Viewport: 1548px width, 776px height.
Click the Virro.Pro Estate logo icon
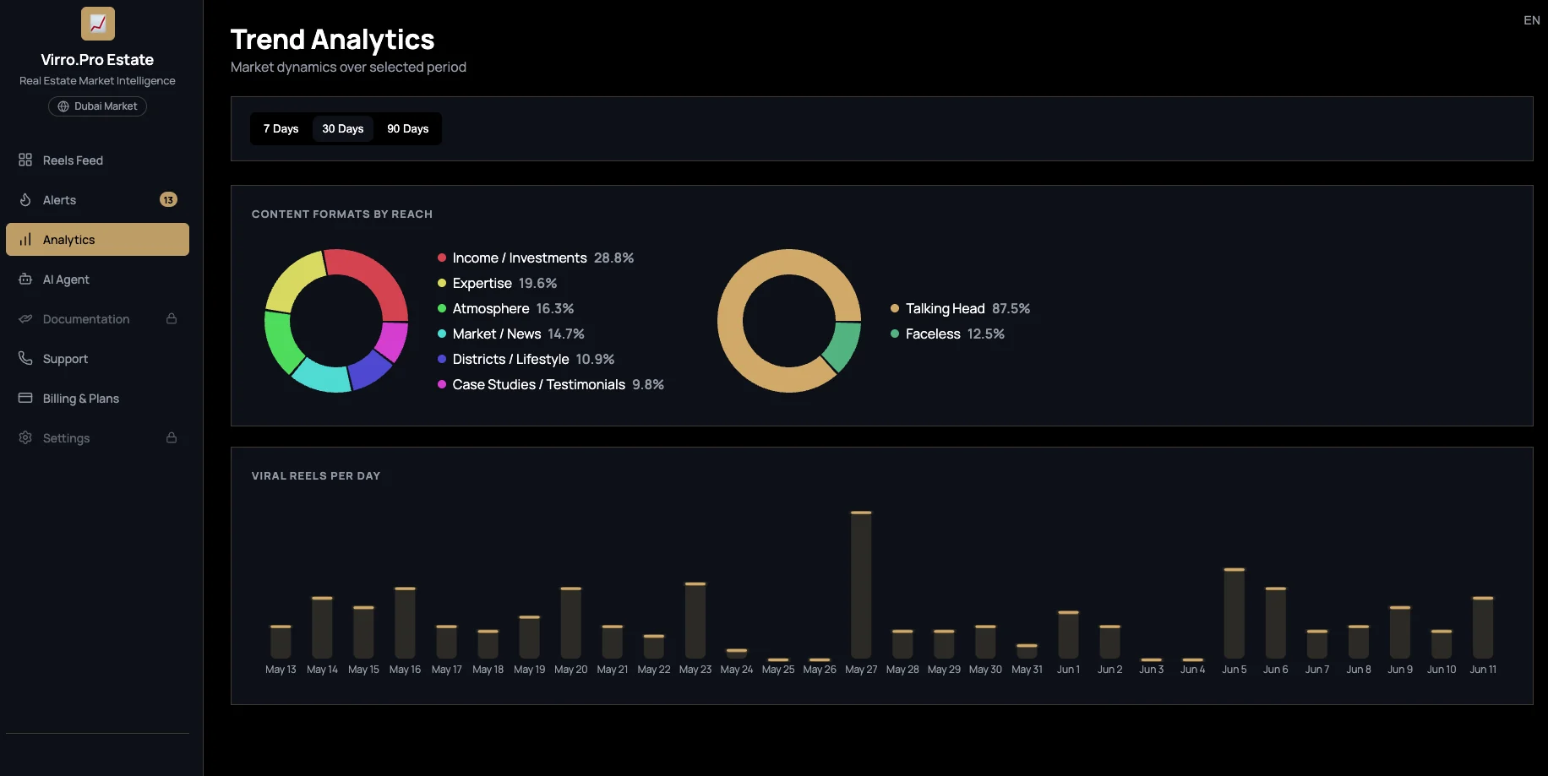pos(98,24)
